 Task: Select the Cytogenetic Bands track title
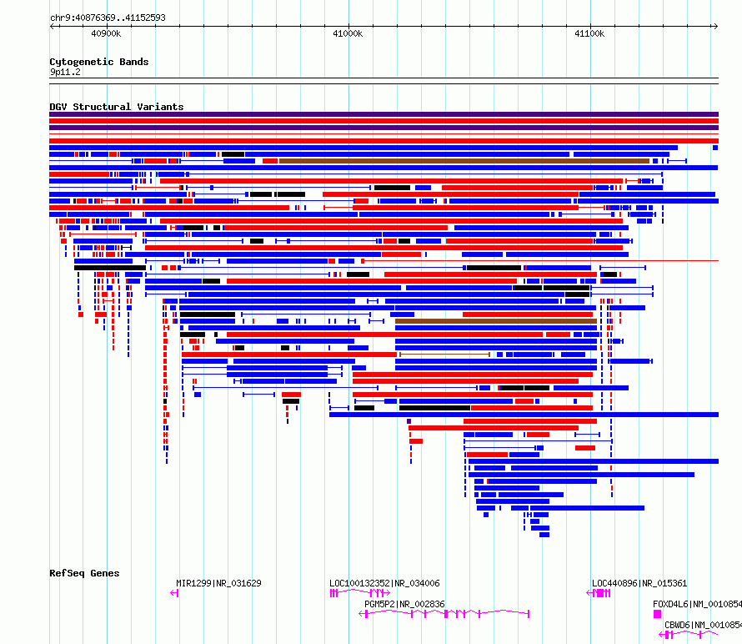[x=99, y=62]
